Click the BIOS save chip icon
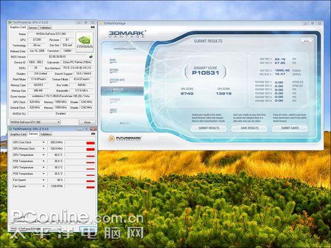 point(91,57)
